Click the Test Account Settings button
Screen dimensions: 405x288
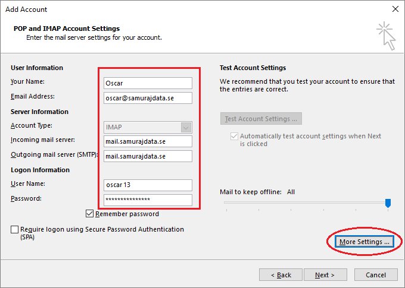261,119
